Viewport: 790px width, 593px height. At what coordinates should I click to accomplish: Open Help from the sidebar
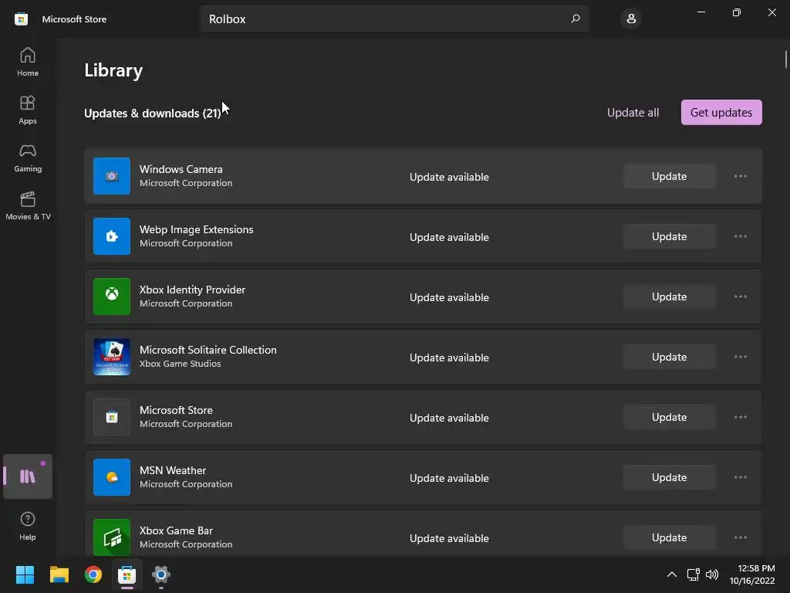(x=28, y=526)
